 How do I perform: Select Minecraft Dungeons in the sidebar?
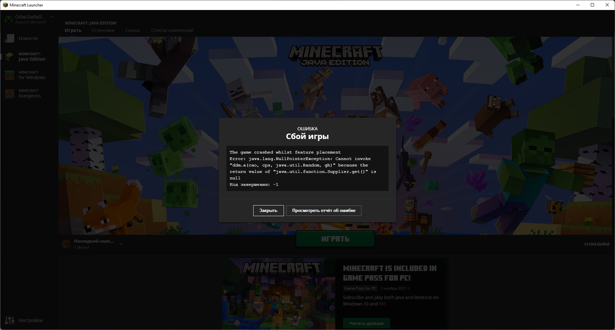click(x=30, y=94)
